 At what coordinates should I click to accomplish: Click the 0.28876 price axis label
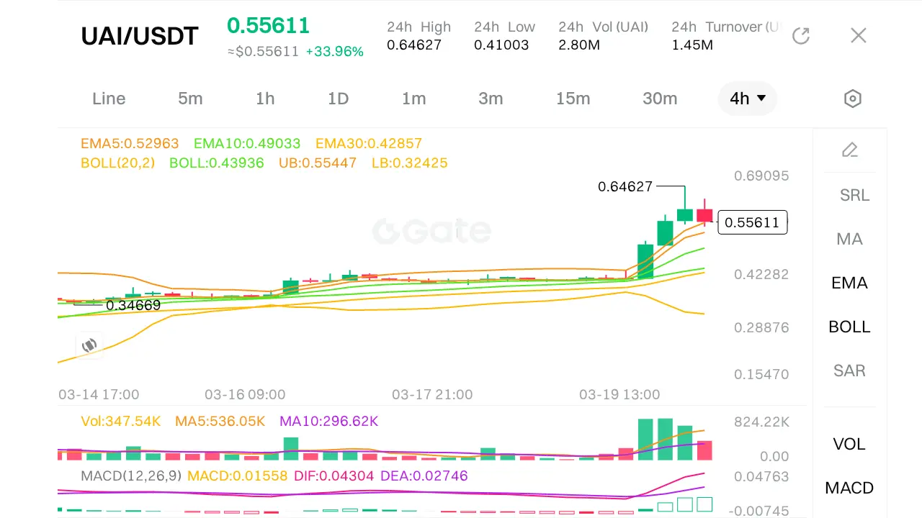click(761, 327)
